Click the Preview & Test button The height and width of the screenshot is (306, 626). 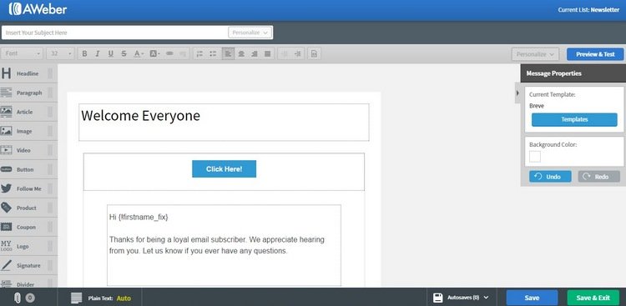[595, 54]
